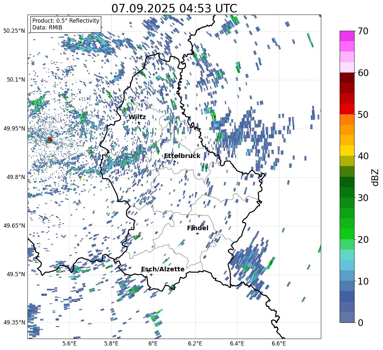
Task: Click the Product: 0.5° Reflectivity text
Action: tap(66, 20)
